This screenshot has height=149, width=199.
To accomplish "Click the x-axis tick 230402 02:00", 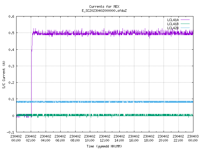I will 30,138.
